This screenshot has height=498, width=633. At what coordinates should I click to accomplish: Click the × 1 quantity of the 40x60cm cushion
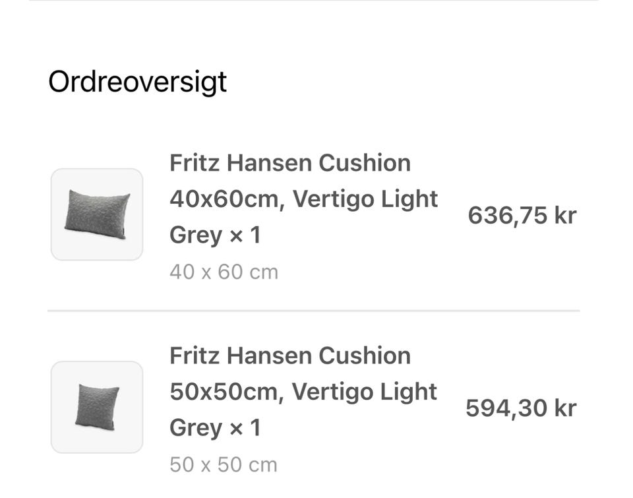245,235
